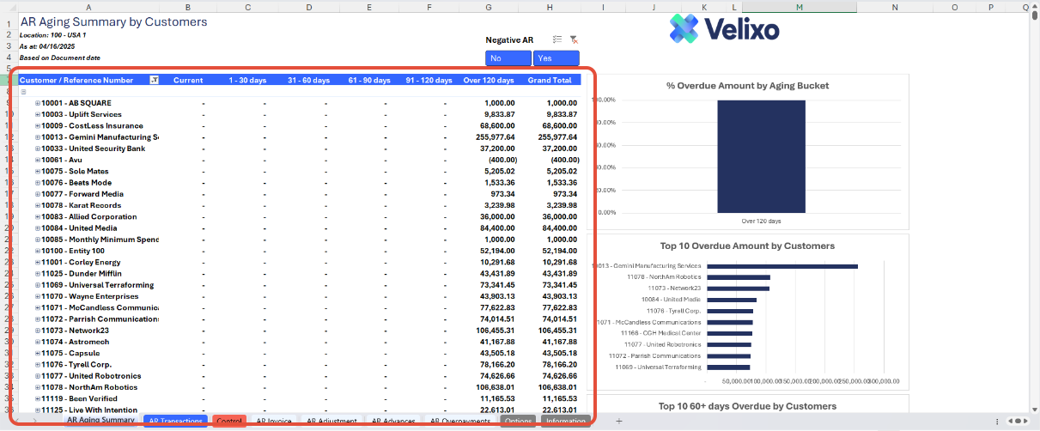The image size is (1040, 431).
Task: Go to the AR Adjustment sheet
Action: click(x=332, y=421)
